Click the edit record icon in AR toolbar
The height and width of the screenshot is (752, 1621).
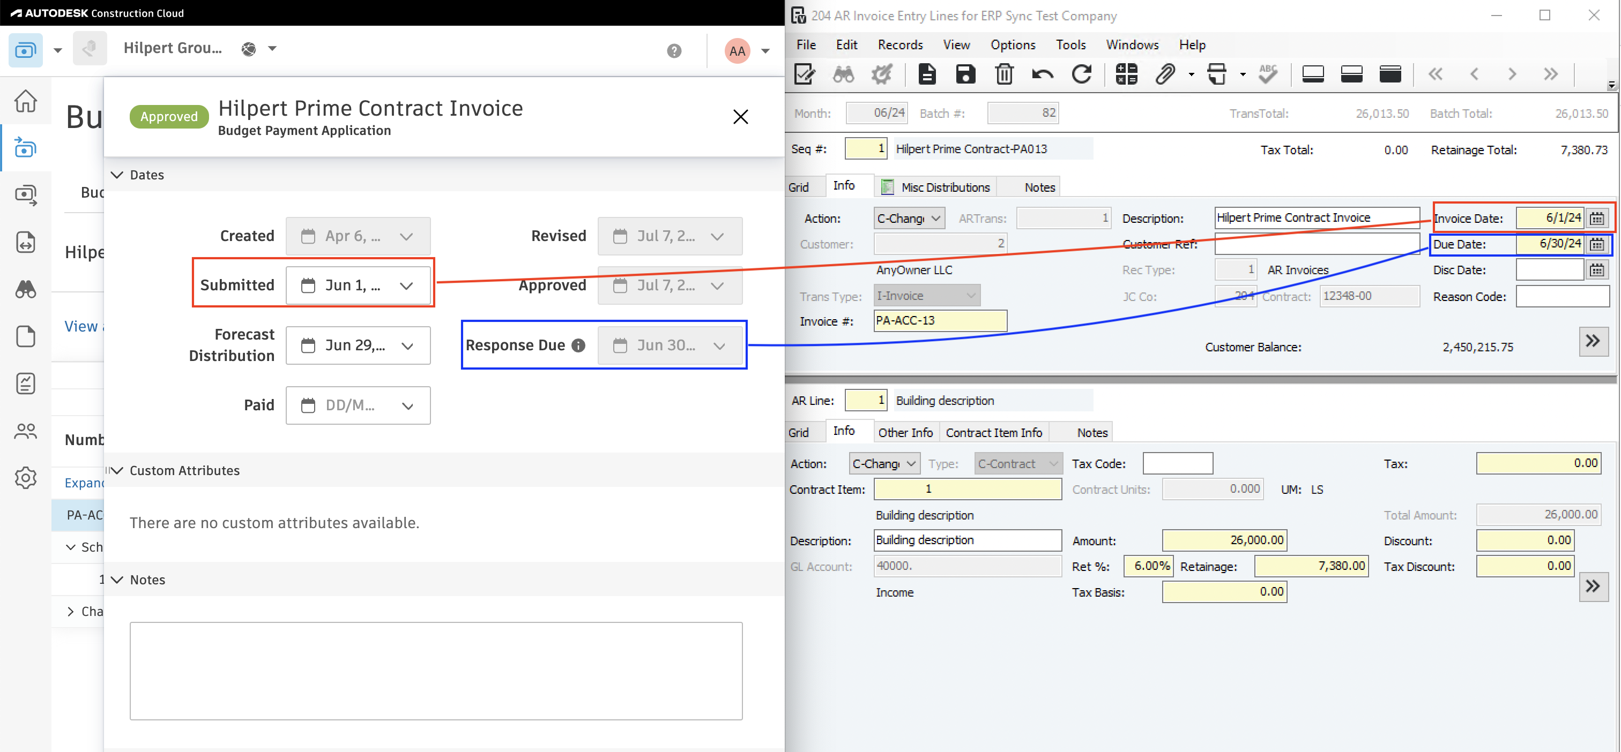(805, 74)
